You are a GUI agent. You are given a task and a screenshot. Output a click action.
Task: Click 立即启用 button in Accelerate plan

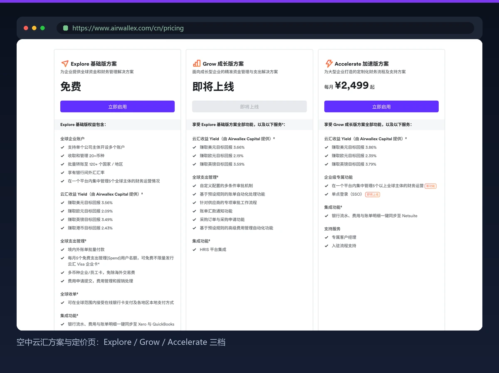381,107
